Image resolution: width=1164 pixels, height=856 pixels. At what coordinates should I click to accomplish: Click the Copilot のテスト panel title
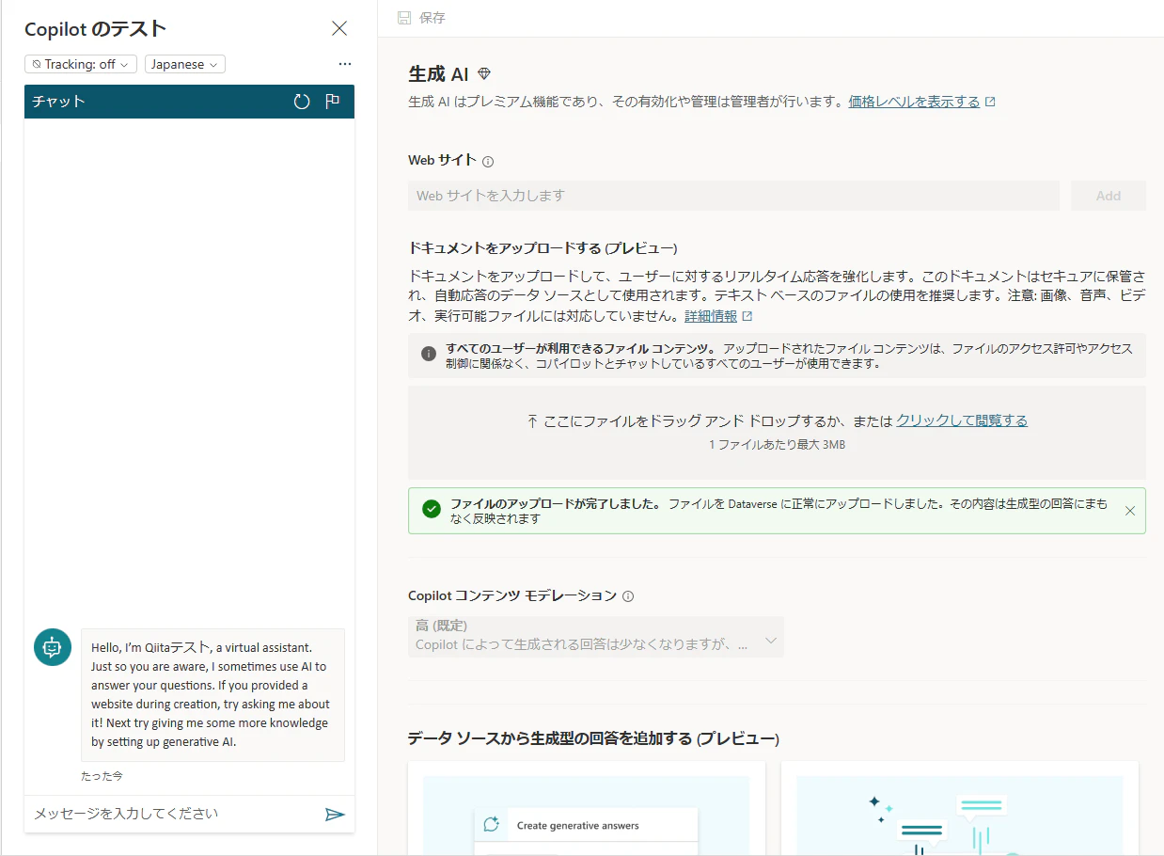pos(96,29)
